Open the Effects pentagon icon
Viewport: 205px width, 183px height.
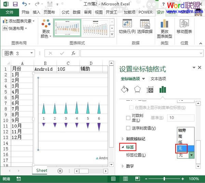137,90
